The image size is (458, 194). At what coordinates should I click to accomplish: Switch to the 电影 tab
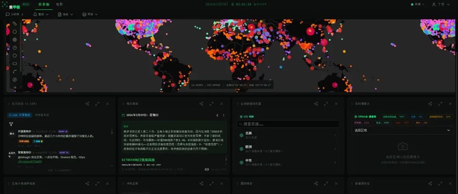point(59,4)
